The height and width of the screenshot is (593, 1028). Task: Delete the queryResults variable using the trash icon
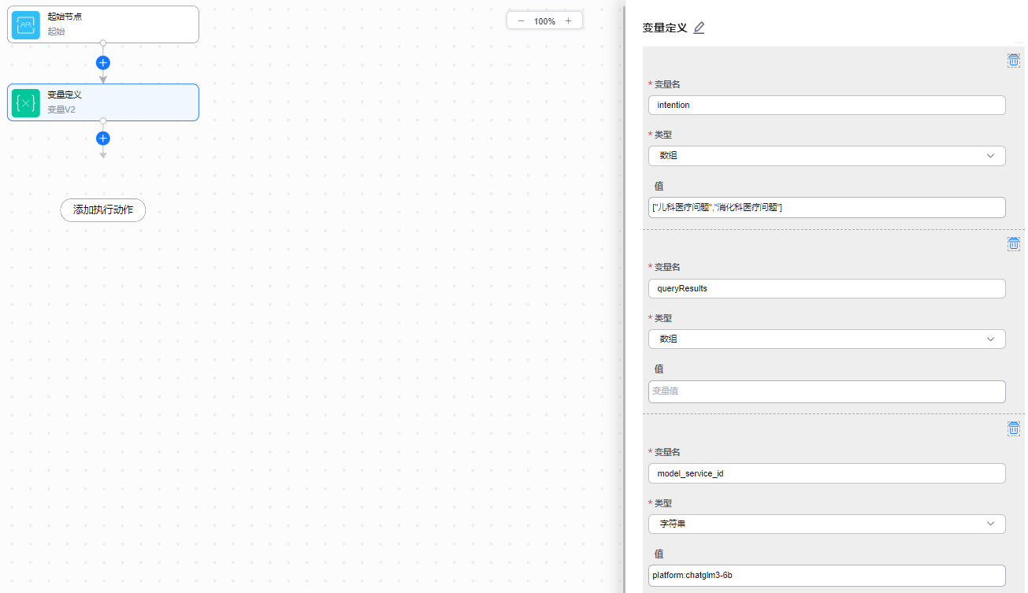tap(1013, 244)
